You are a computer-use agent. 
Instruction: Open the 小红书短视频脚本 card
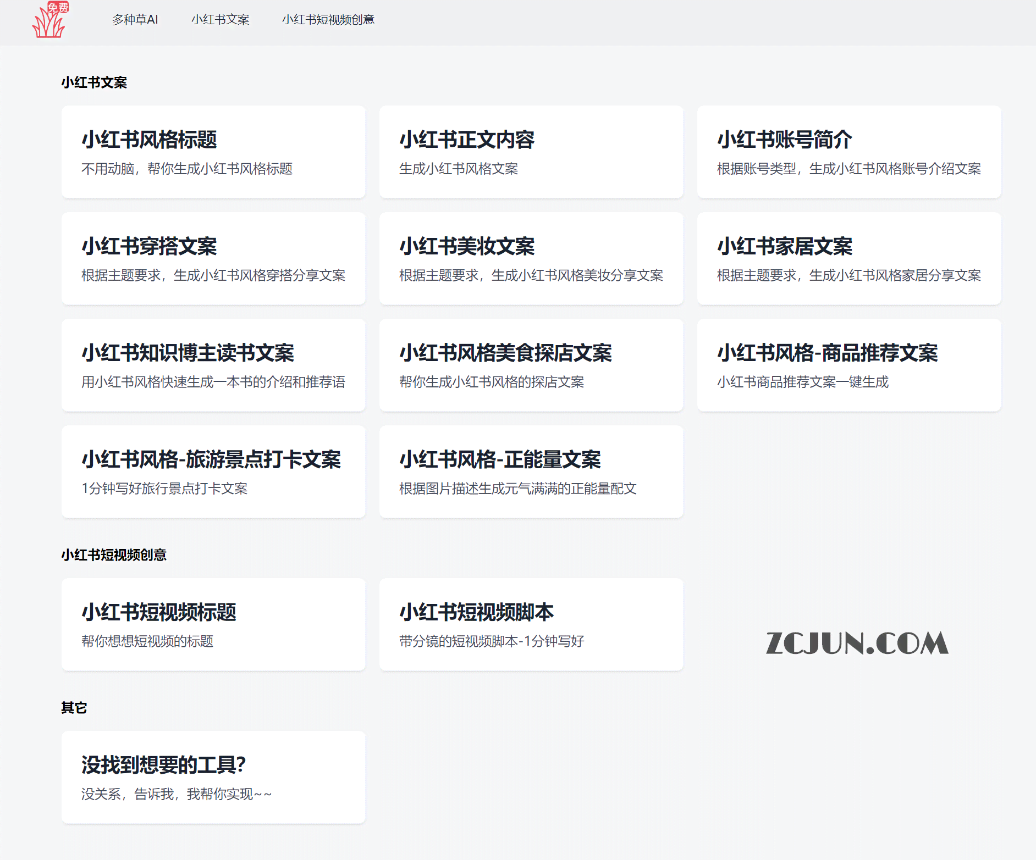click(531, 624)
